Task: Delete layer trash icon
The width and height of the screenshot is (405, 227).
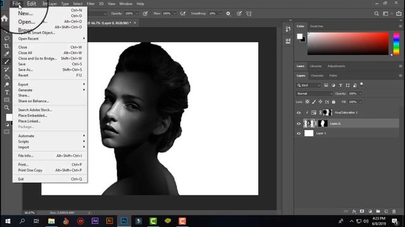Action: coord(394,211)
